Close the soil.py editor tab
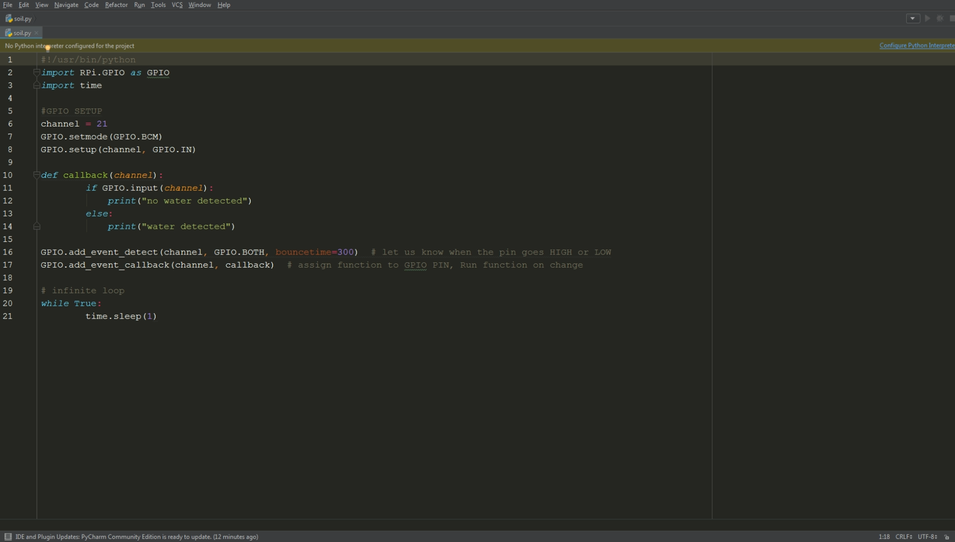Image resolution: width=955 pixels, height=542 pixels. pos(36,33)
